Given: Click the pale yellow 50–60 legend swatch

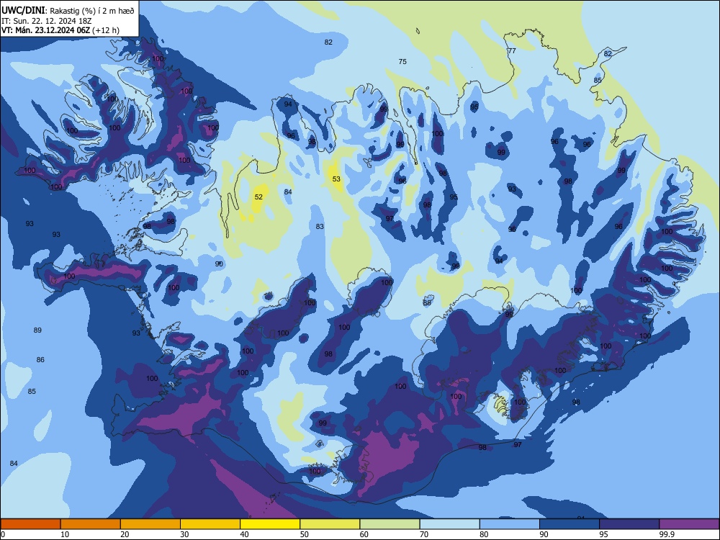Looking at the screenshot, I should [x=330, y=524].
